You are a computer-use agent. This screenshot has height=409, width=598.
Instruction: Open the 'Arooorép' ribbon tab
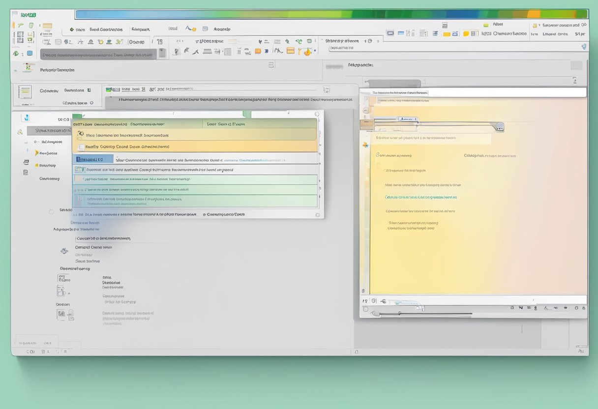tap(222, 29)
